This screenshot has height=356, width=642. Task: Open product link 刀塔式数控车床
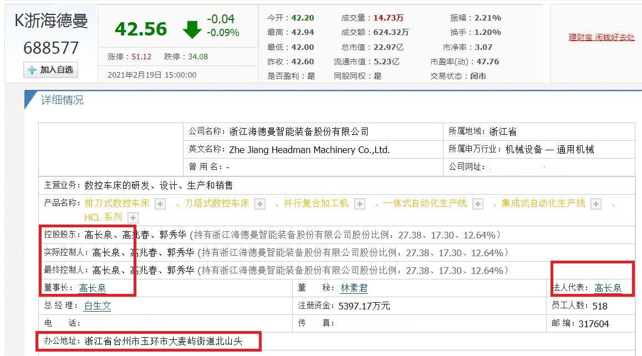point(217,204)
